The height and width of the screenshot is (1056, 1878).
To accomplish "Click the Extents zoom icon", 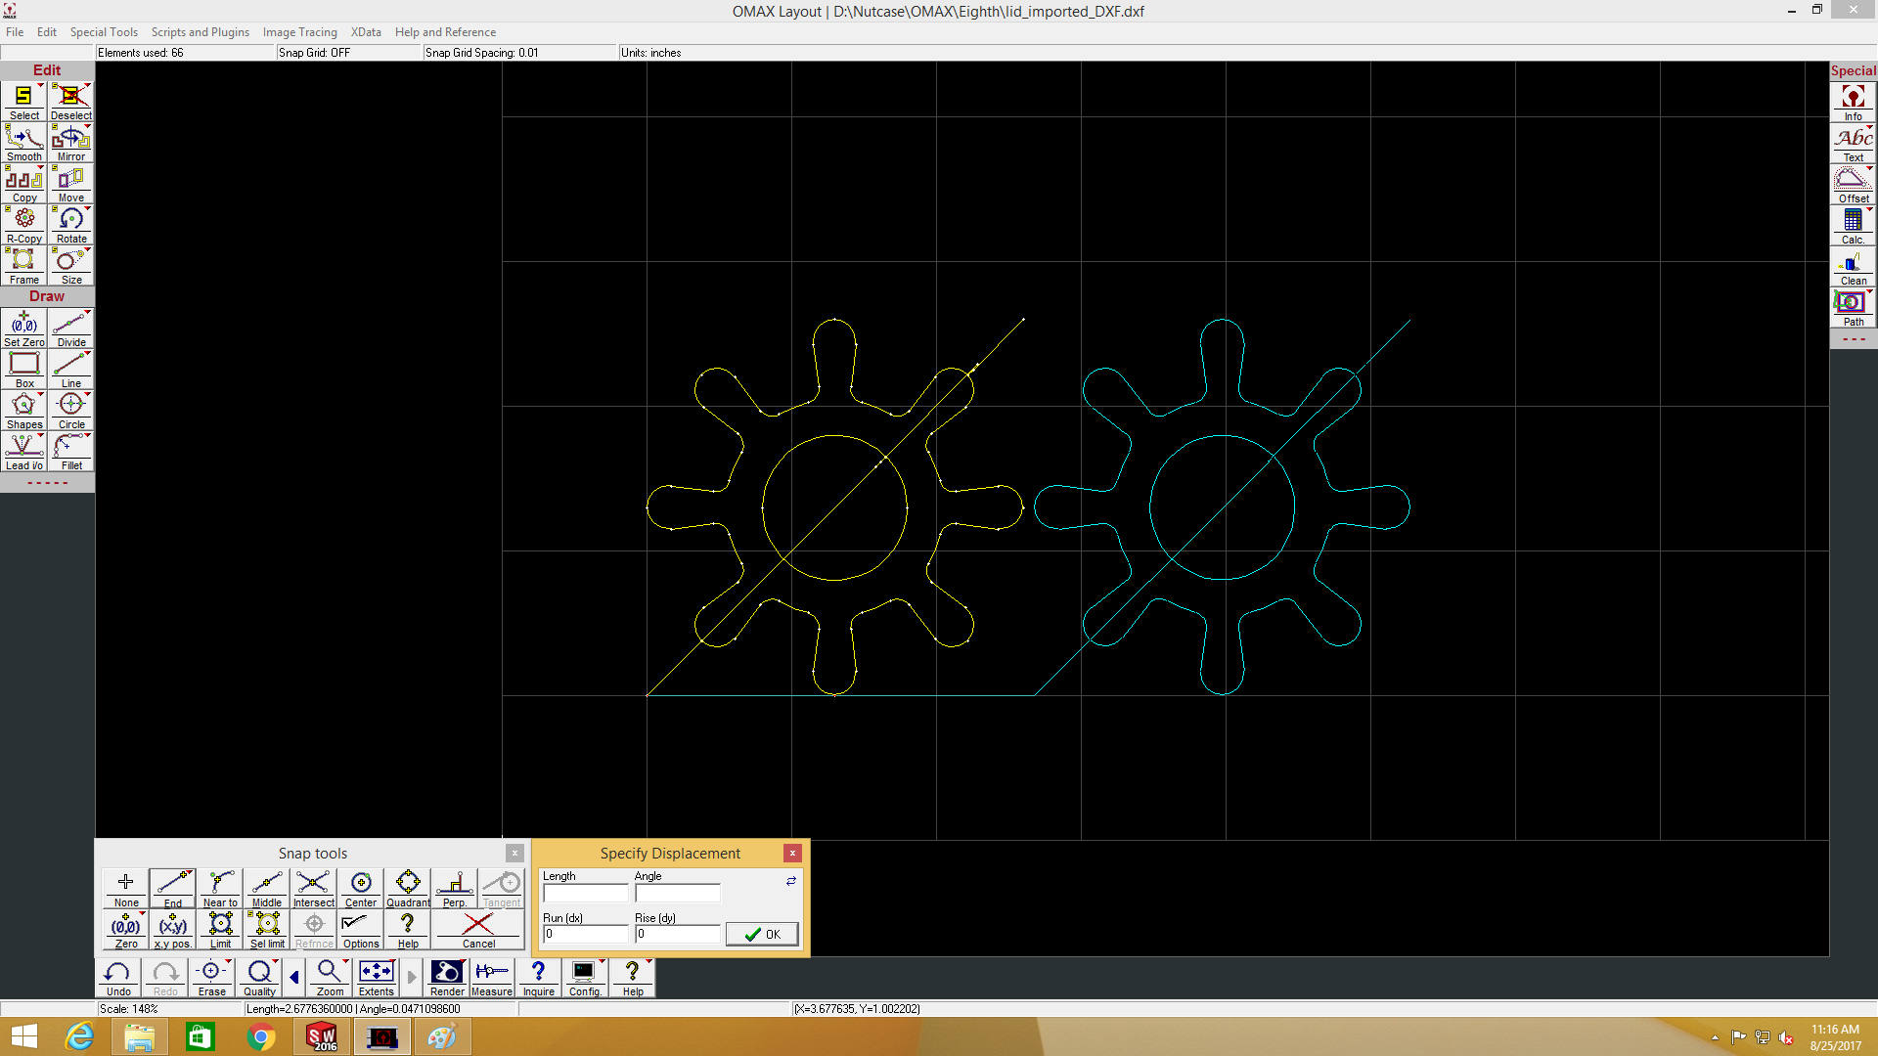I will (x=376, y=976).
